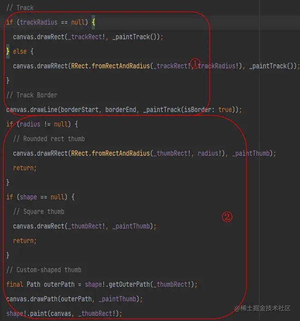Click 'canvas.drawPath(outerPath, _paintThumb);' line
The height and width of the screenshot is (321, 300).
coord(74,299)
